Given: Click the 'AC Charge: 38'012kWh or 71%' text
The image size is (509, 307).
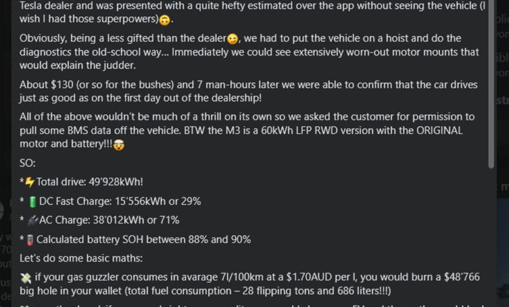Looking at the screenshot, I should pos(109,220).
